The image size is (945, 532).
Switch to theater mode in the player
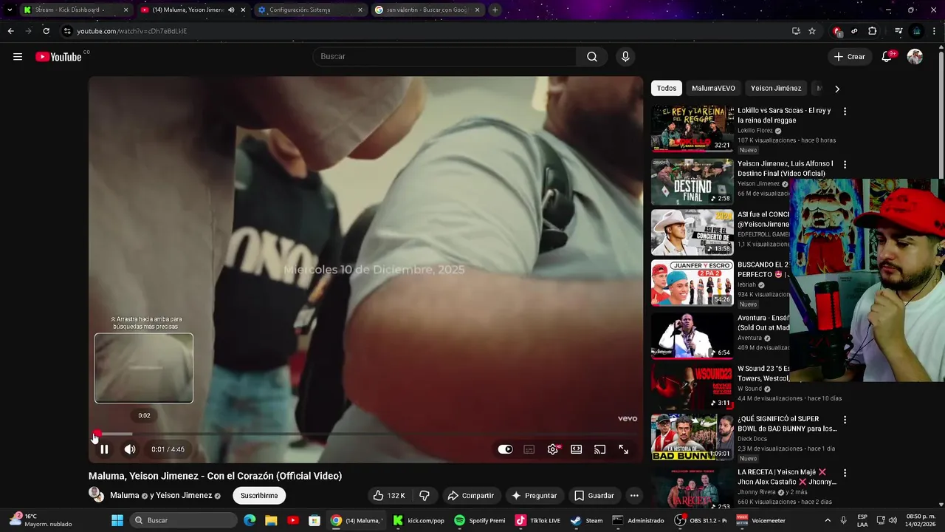(577, 449)
